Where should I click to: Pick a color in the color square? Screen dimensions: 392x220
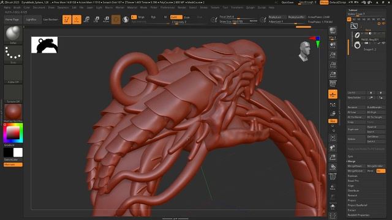(x=13, y=133)
